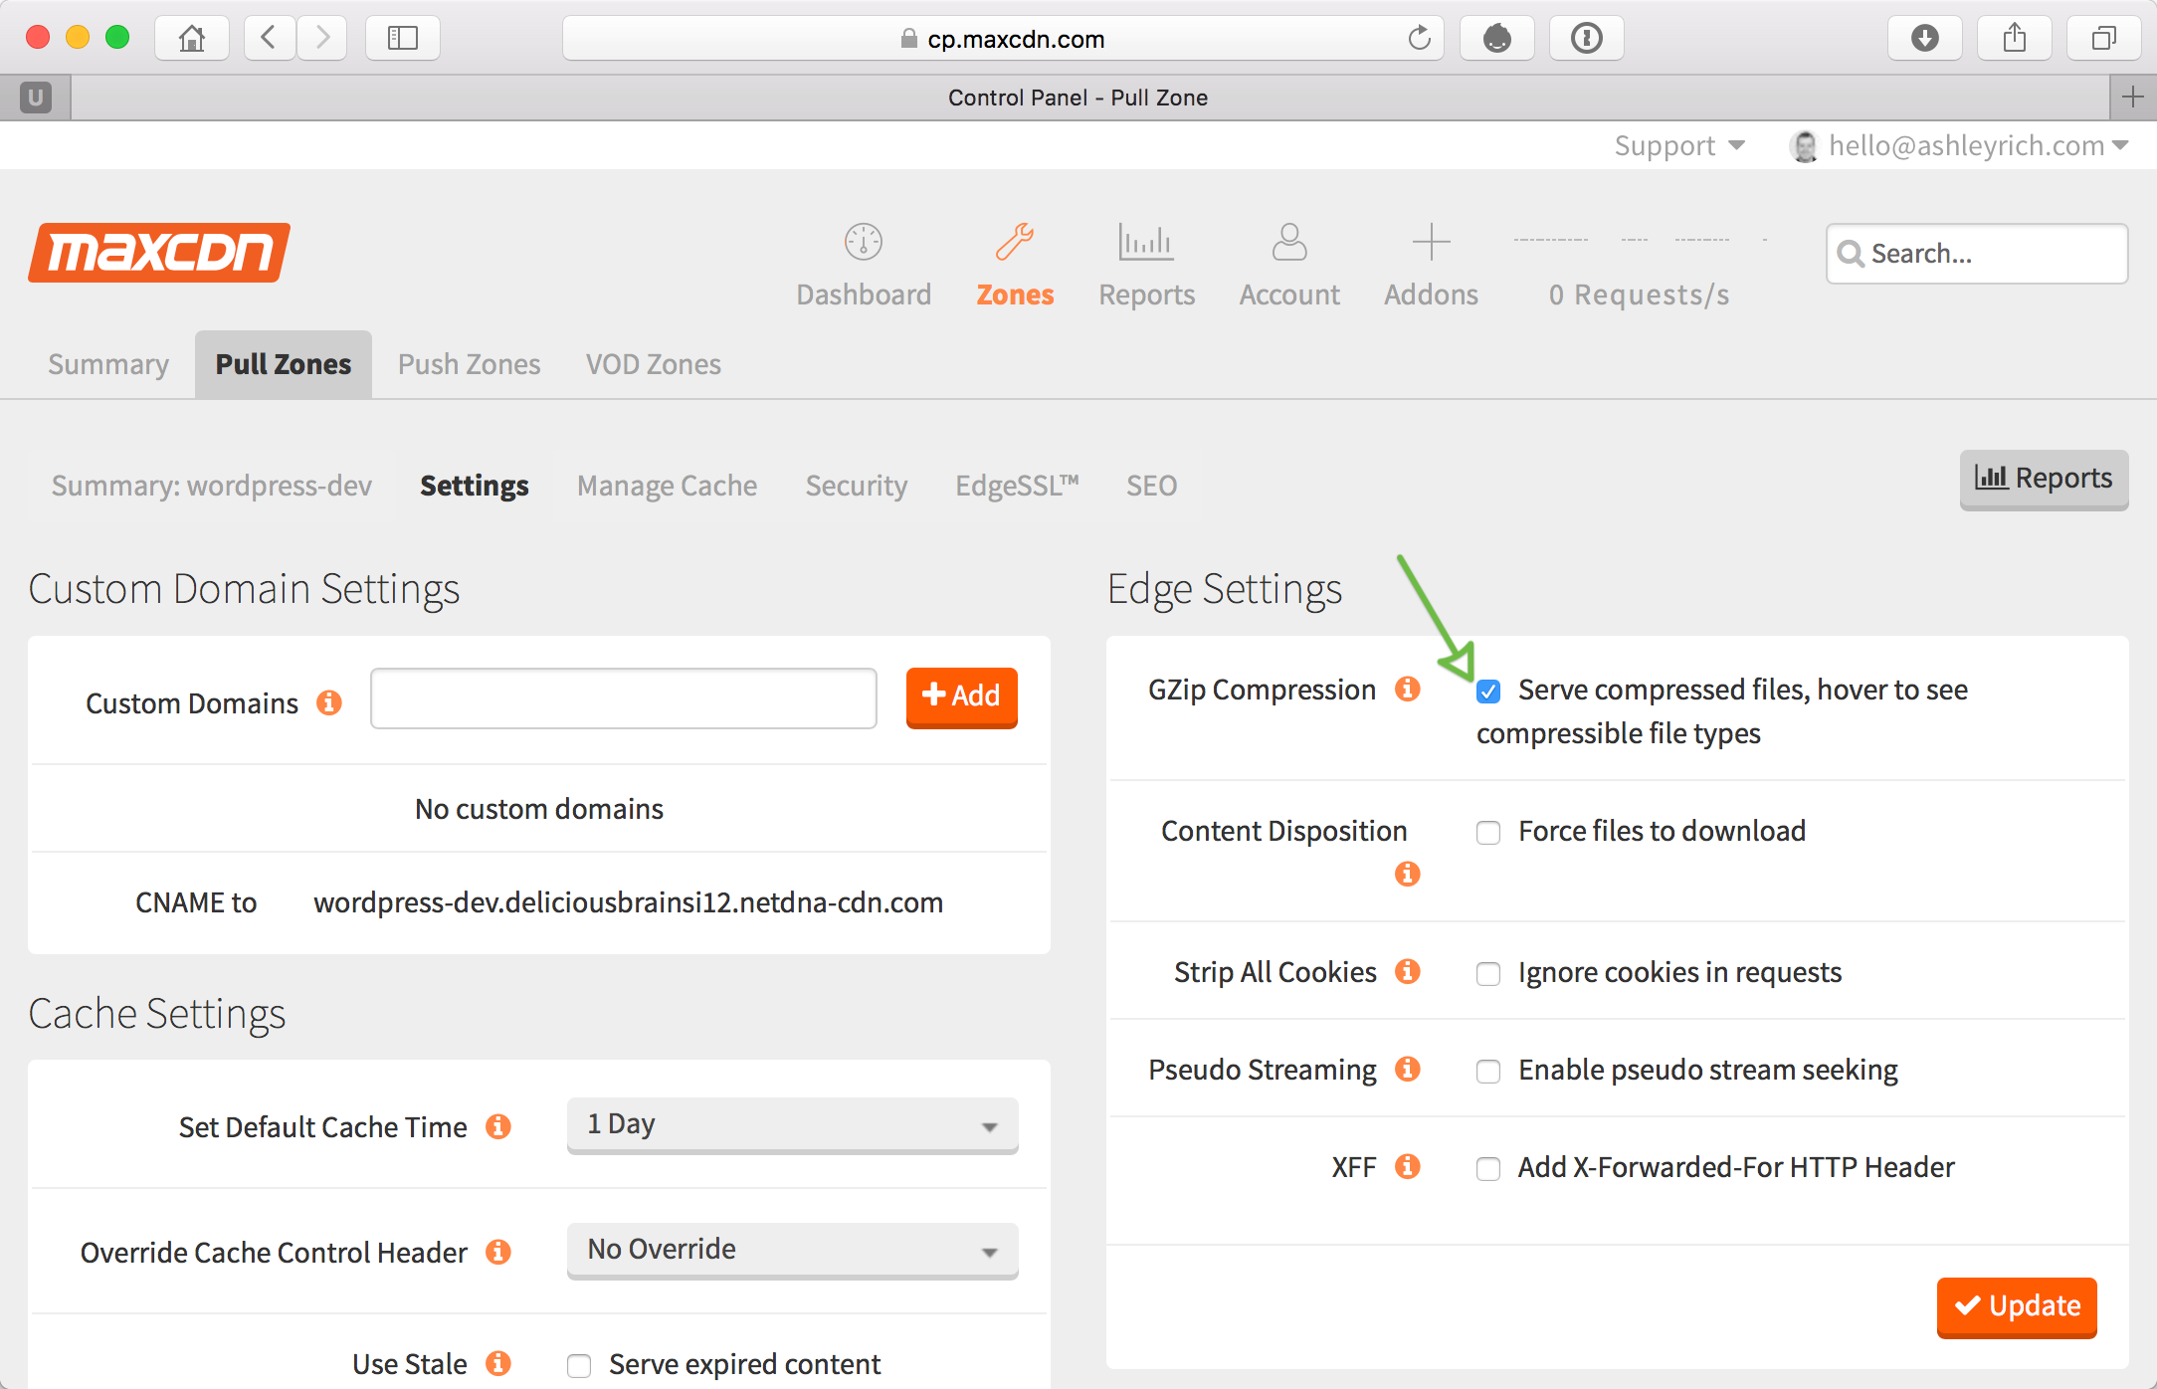Click info icon next to Strip All Cookies

[x=1407, y=971]
